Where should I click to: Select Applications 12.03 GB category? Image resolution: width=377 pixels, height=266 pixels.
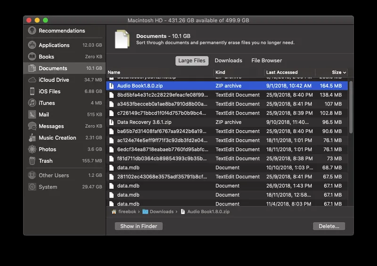click(x=64, y=45)
